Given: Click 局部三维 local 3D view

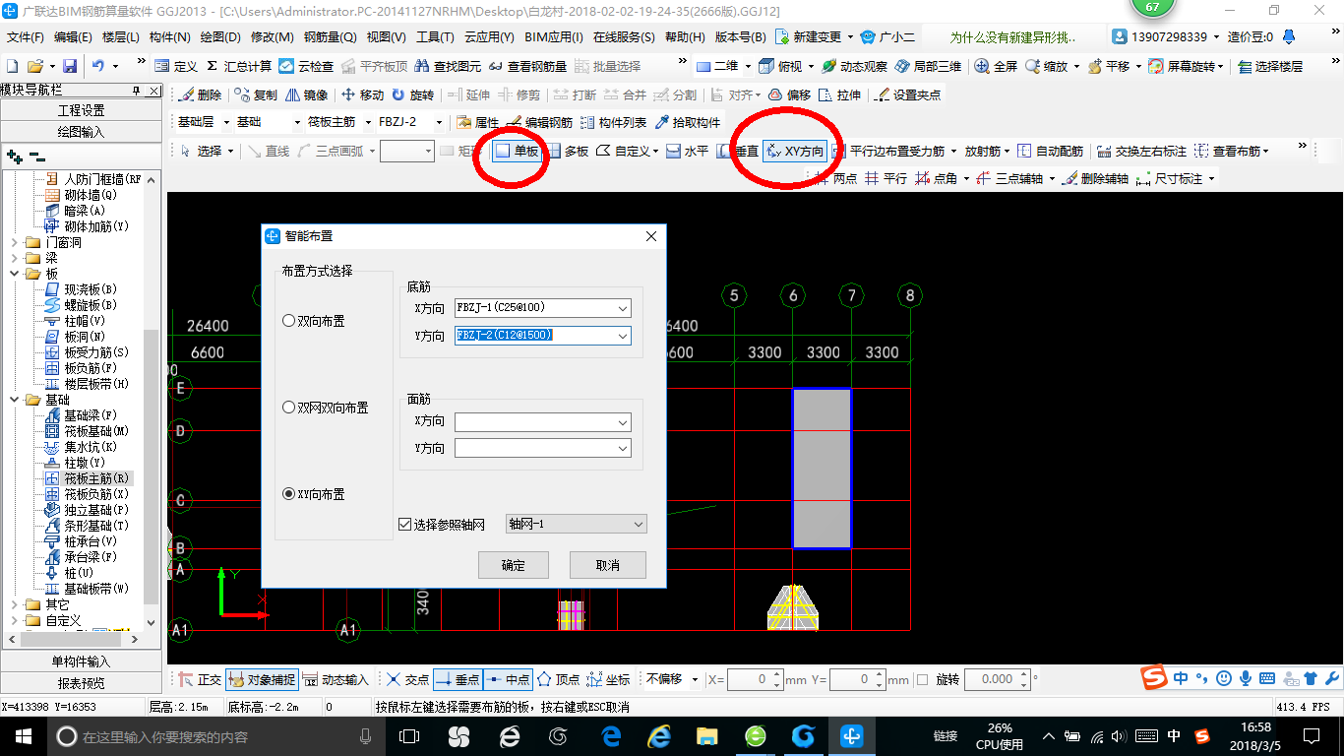Looking at the screenshot, I should click(927, 66).
